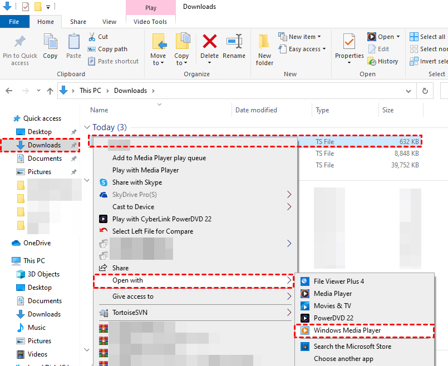Sort by Size column header

point(388,110)
